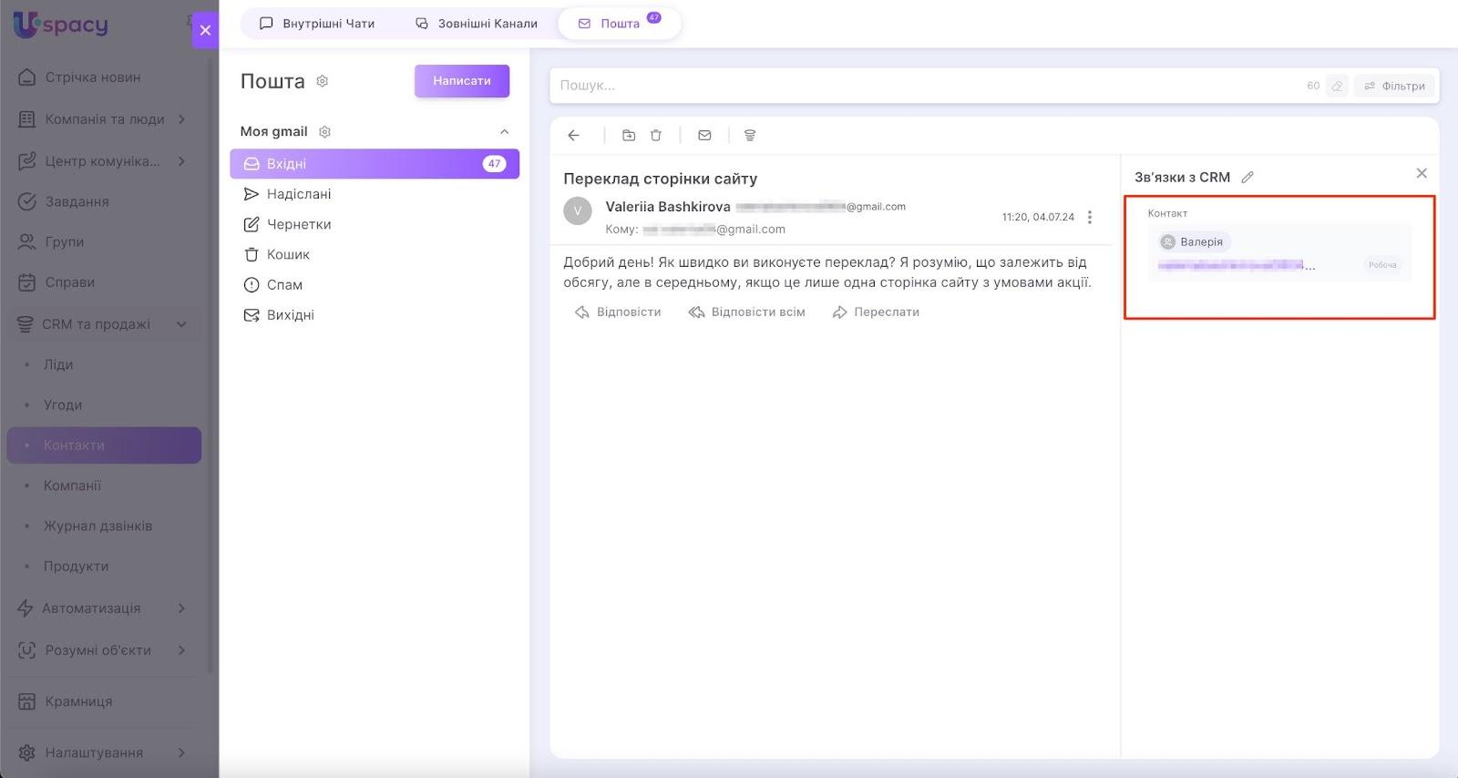Switch to Зовнішні Канали tab
Image resolution: width=1458 pixels, height=778 pixels.
pyautogui.click(x=477, y=24)
